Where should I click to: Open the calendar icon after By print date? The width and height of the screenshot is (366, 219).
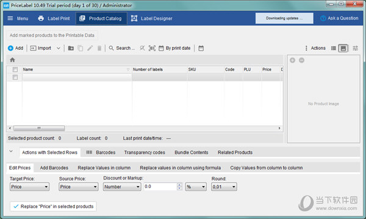point(201,48)
